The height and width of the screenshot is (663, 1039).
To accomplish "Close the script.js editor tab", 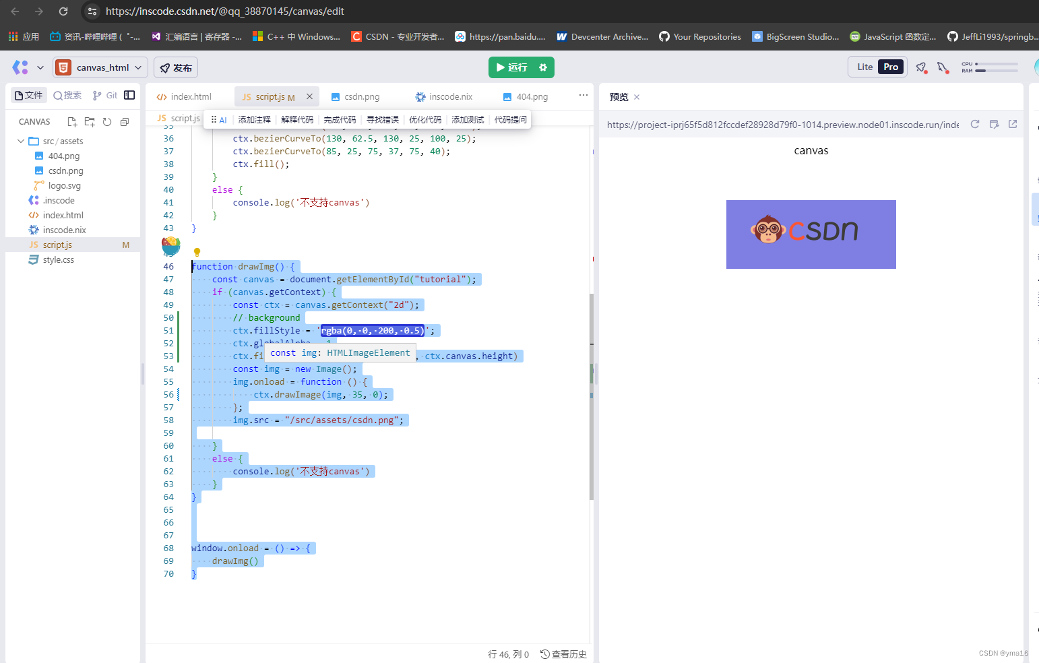I will (309, 96).
